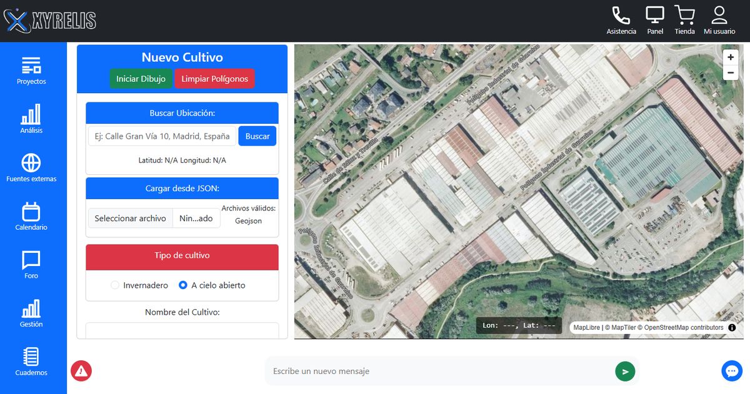
Task: Zoom in on the map
Action: [731, 57]
